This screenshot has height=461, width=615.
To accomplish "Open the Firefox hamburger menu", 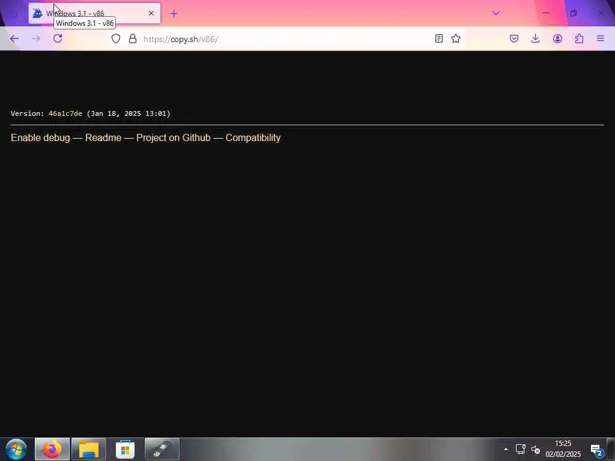I will coord(601,38).
